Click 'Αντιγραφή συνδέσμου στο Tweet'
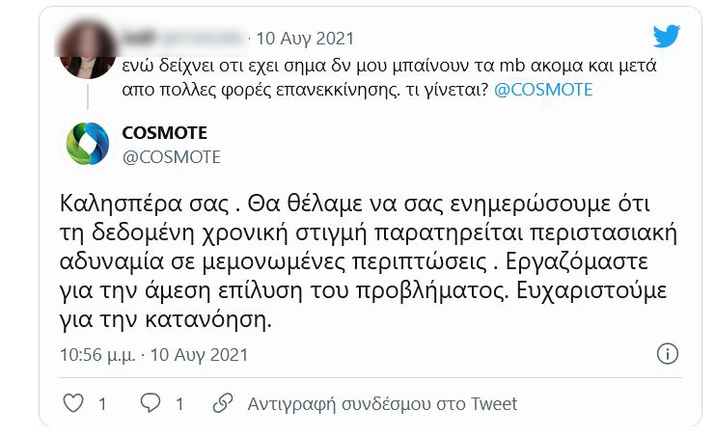715x438 pixels. pyautogui.click(x=382, y=403)
